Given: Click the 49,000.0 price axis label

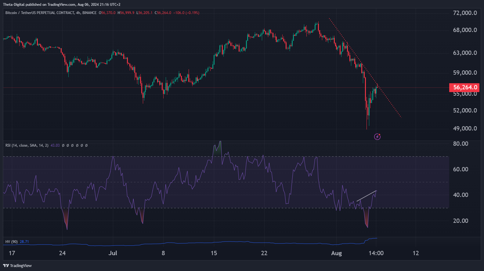Looking at the screenshot, I should (465, 128).
